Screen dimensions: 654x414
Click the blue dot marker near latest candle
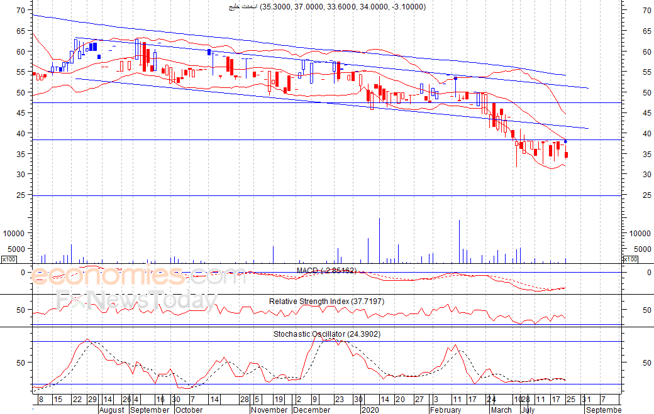[x=565, y=142]
